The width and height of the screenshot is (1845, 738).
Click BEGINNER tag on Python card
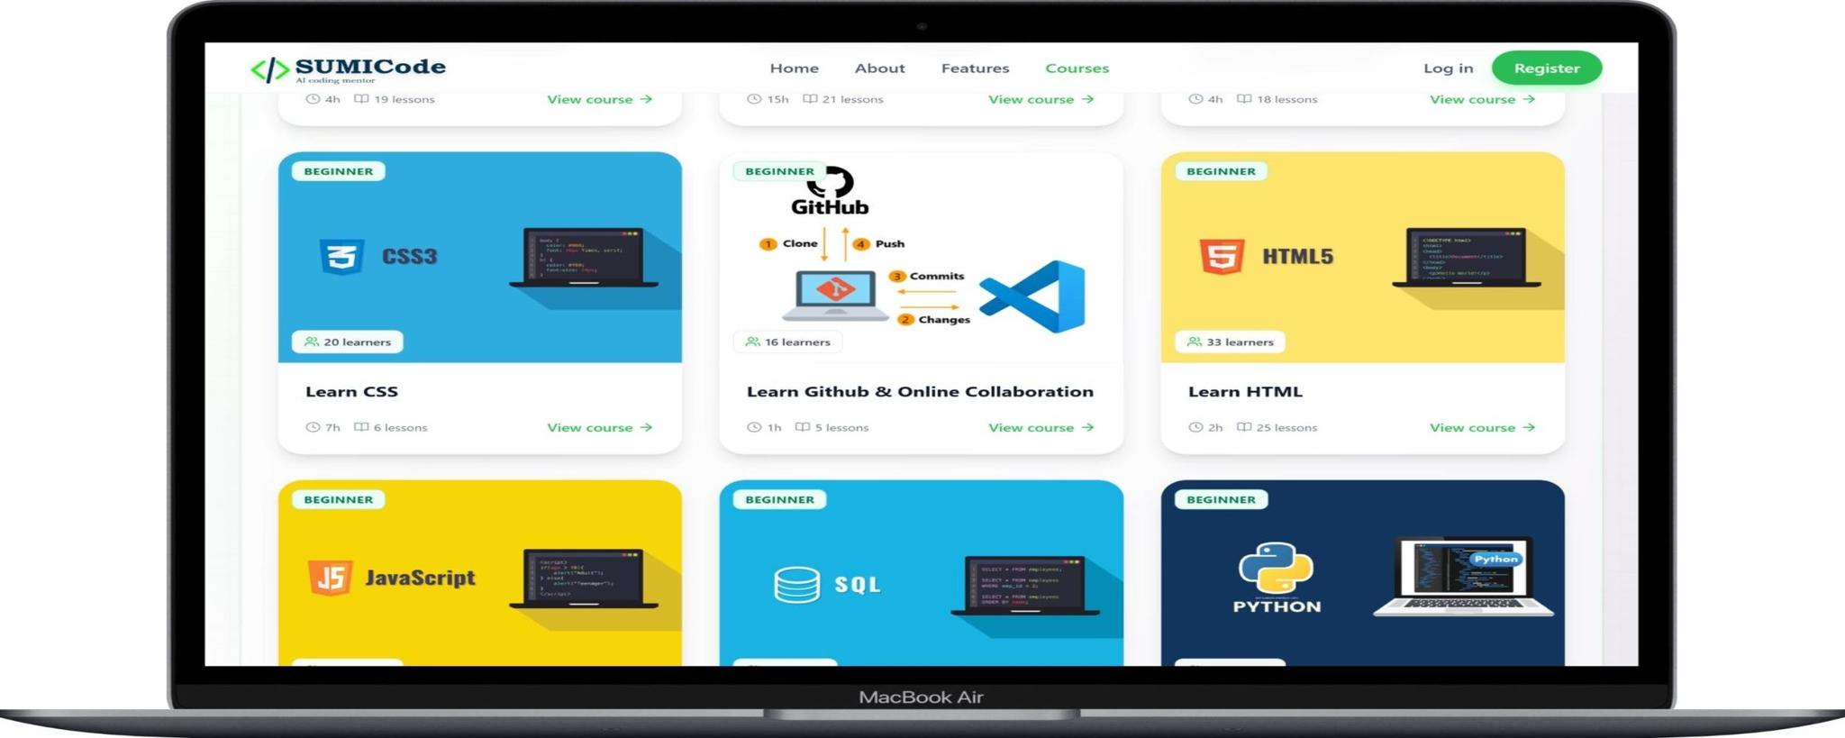click(x=1221, y=499)
